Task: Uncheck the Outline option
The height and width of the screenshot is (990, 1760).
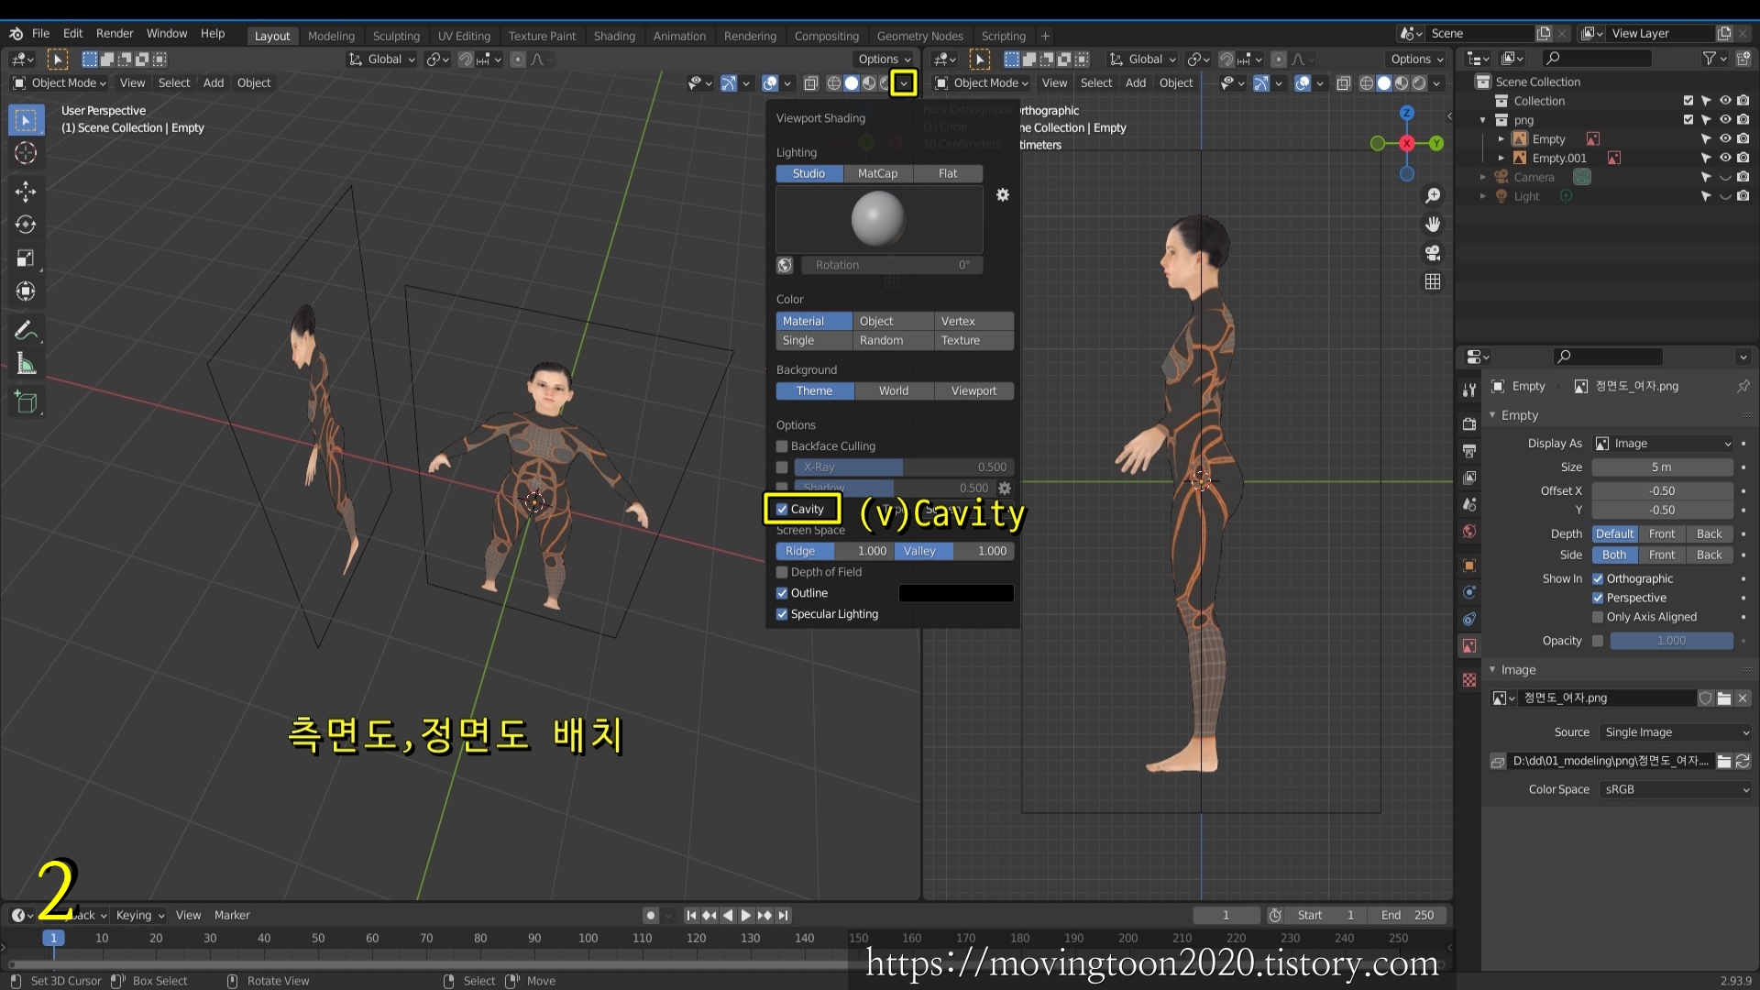Action: pyautogui.click(x=782, y=593)
